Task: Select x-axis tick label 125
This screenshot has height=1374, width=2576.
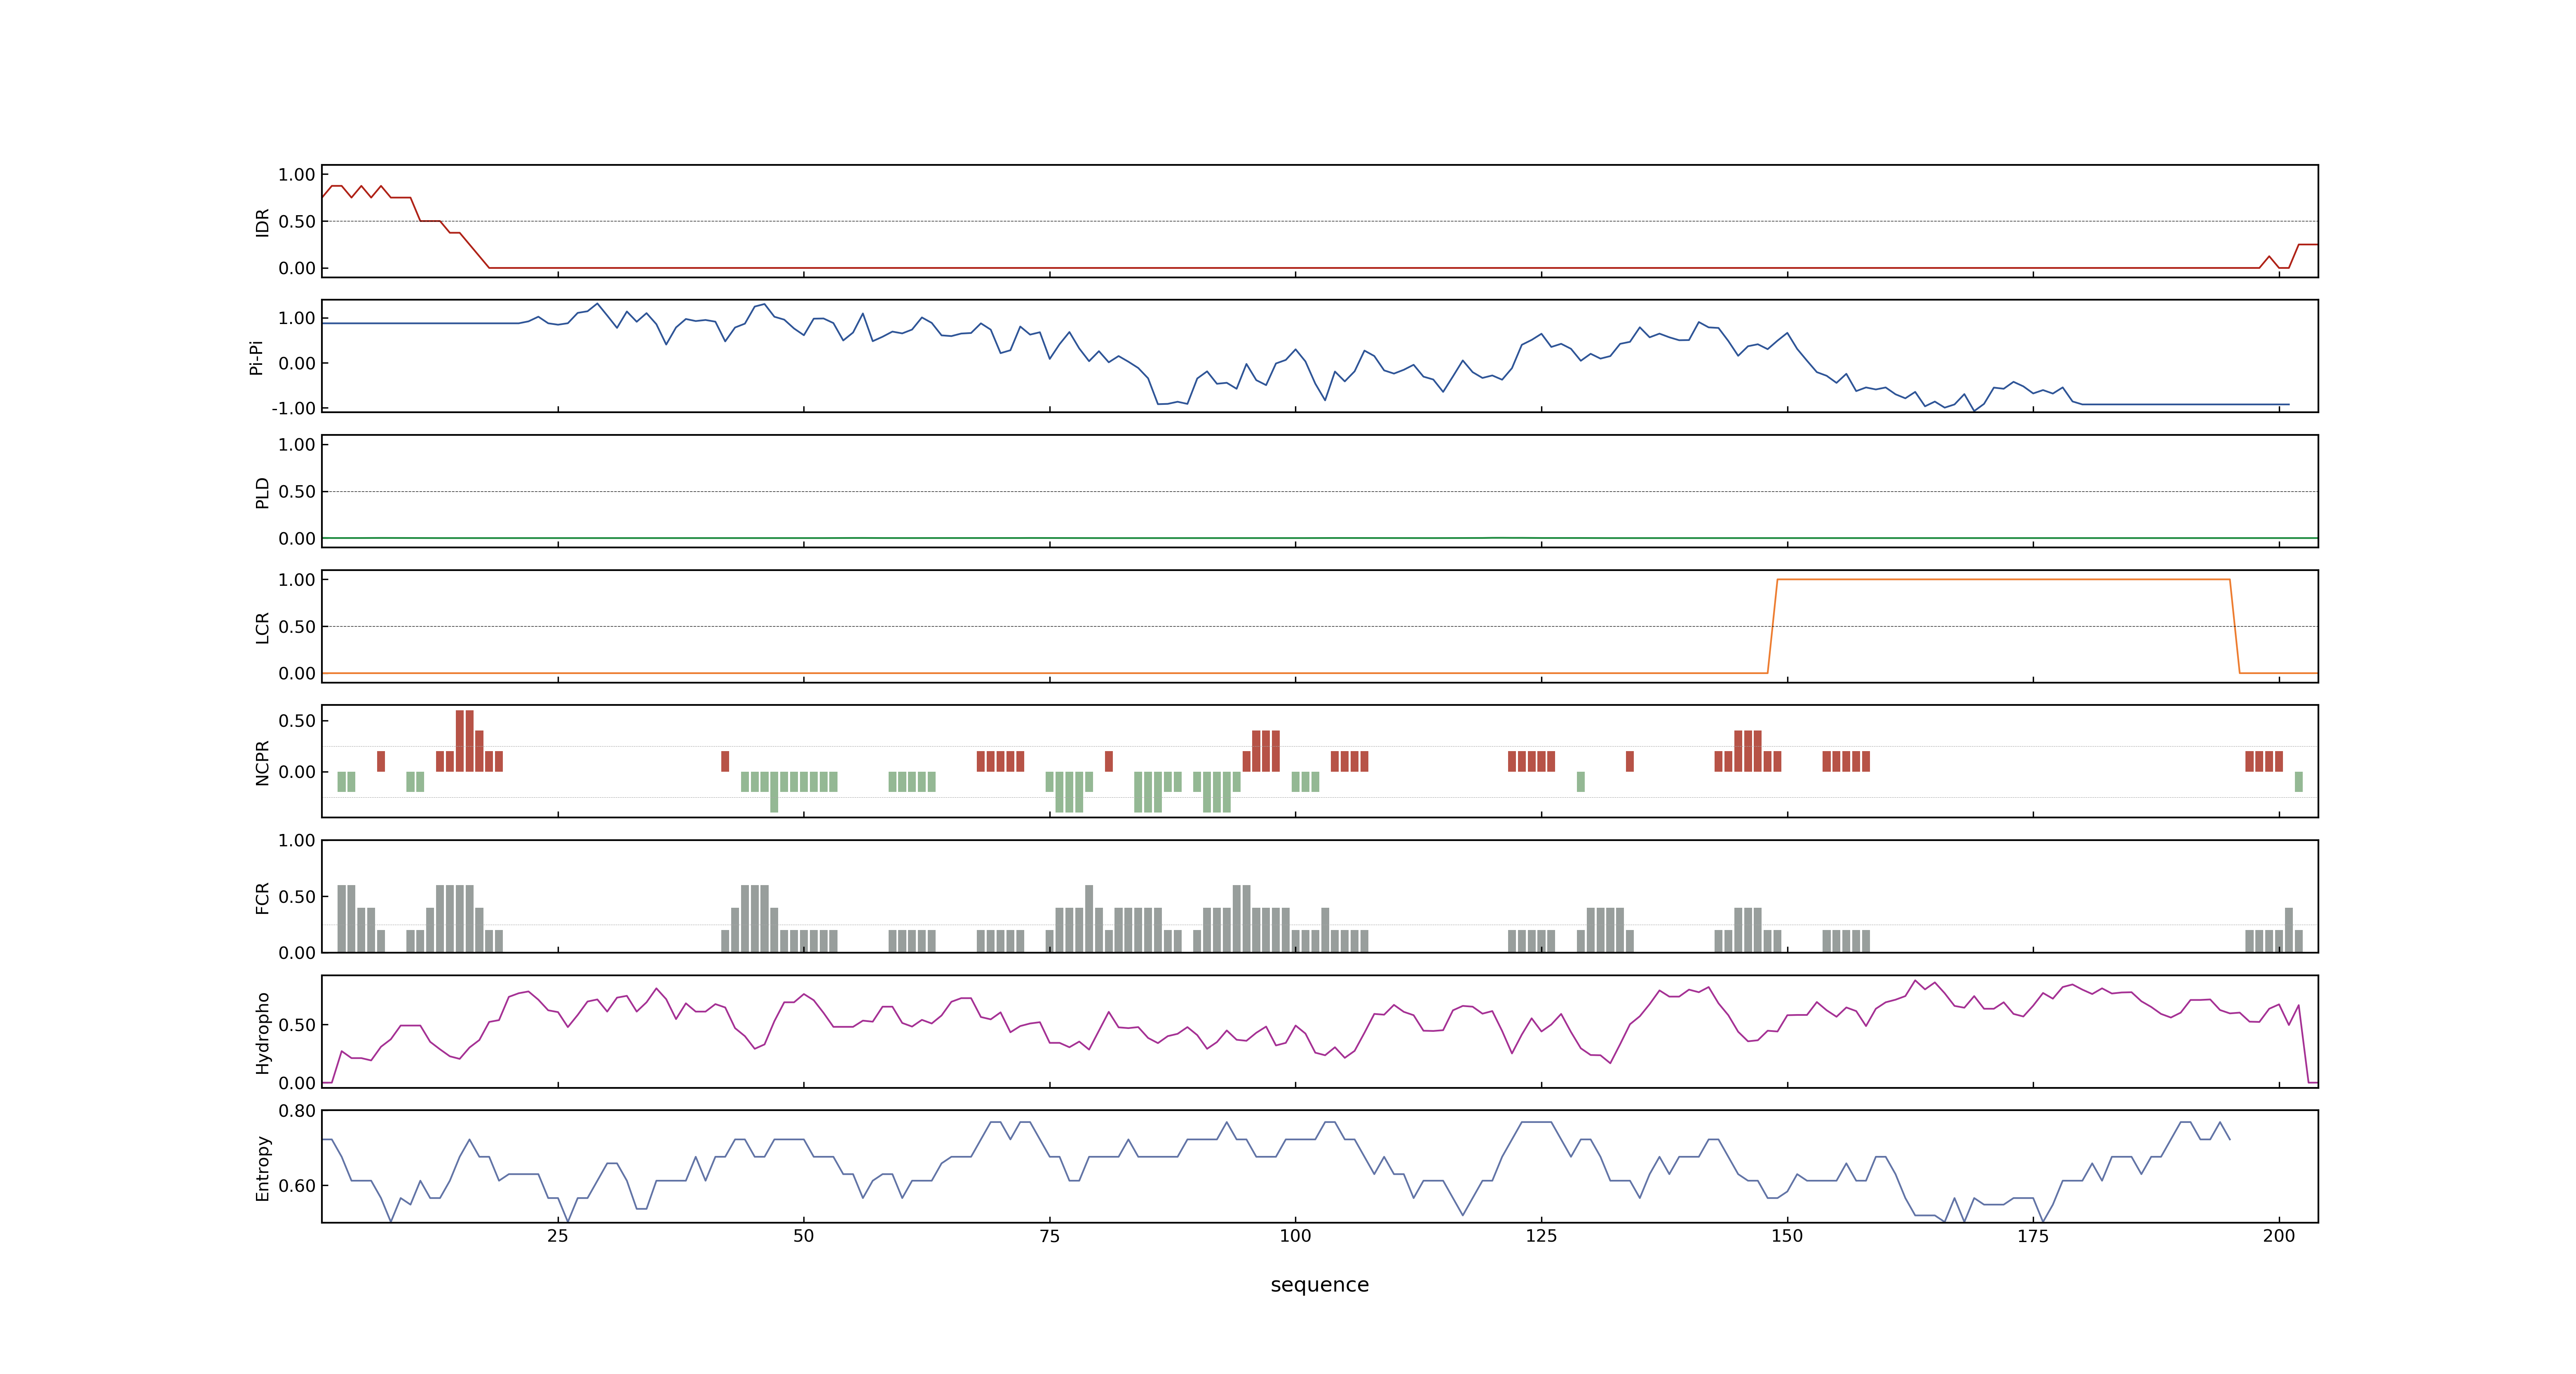Action: point(1541,1236)
